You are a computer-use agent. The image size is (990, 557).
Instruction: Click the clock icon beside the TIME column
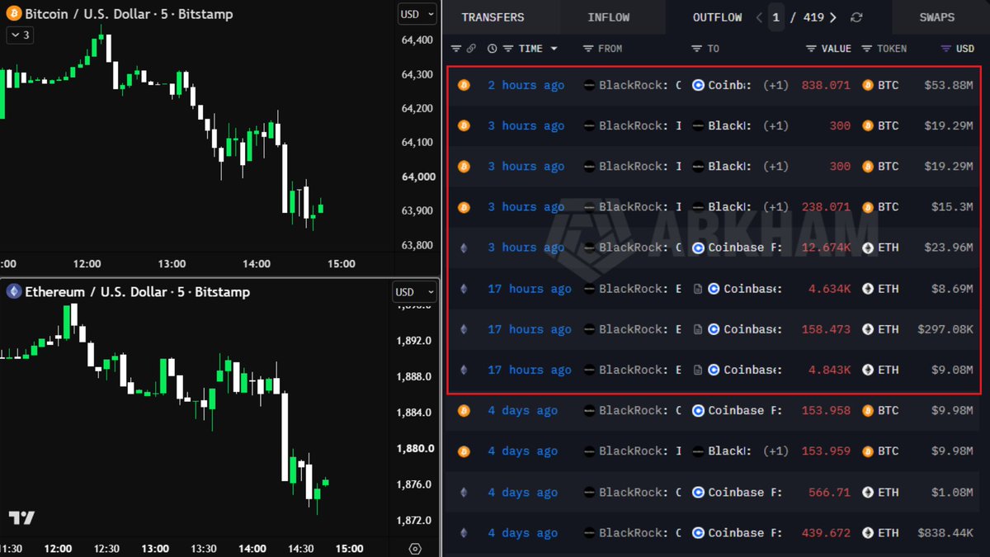coord(493,49)
